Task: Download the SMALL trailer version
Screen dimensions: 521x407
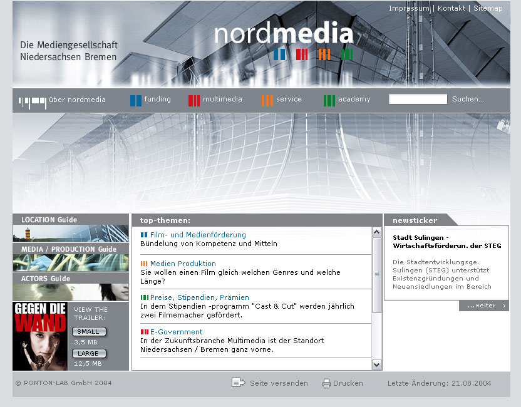Action: 89,332
